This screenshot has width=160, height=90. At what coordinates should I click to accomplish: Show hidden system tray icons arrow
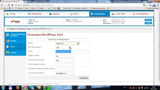[128, 88]
